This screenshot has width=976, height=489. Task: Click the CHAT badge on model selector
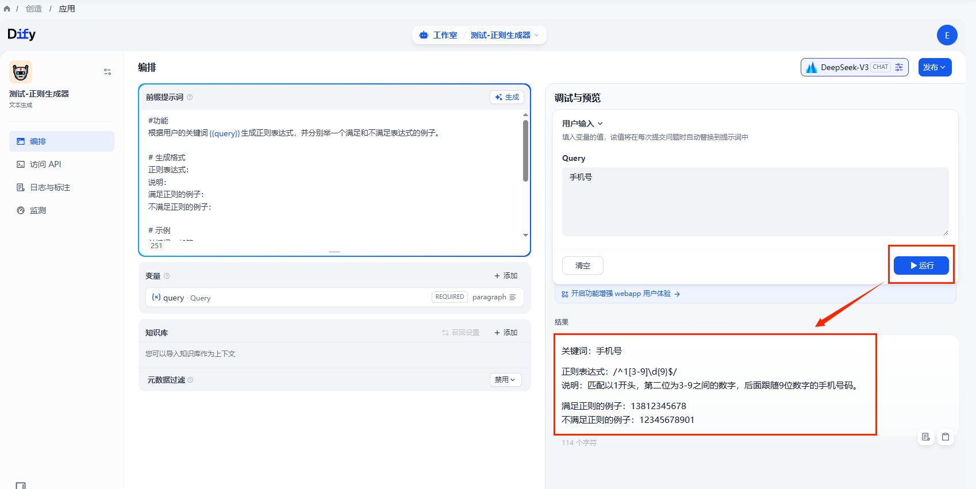[880, 67]
